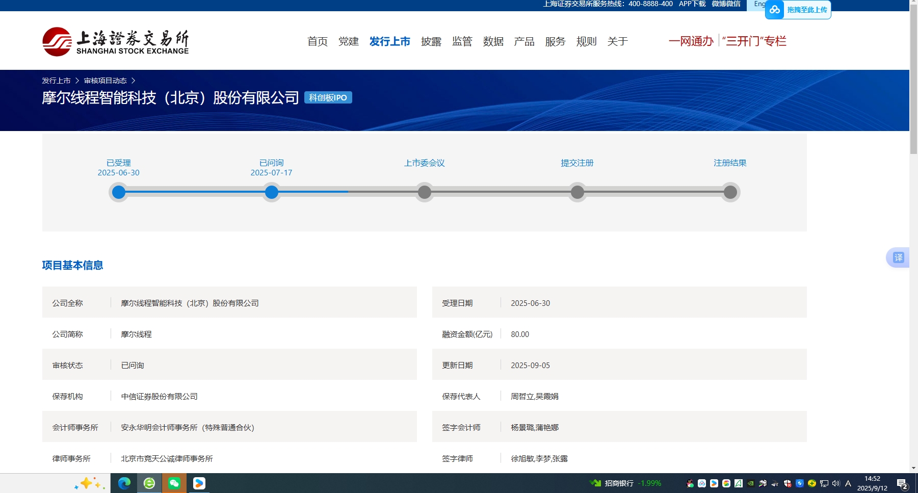Click the "三开门"专栏 link

(754, 41)
